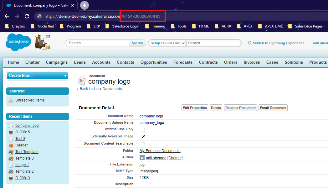Open the Contacts tab
Screen dimensions: 328x188
tap(126, 62)
